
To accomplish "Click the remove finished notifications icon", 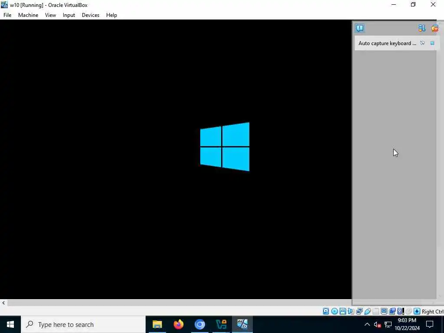I will click(434, 28).
